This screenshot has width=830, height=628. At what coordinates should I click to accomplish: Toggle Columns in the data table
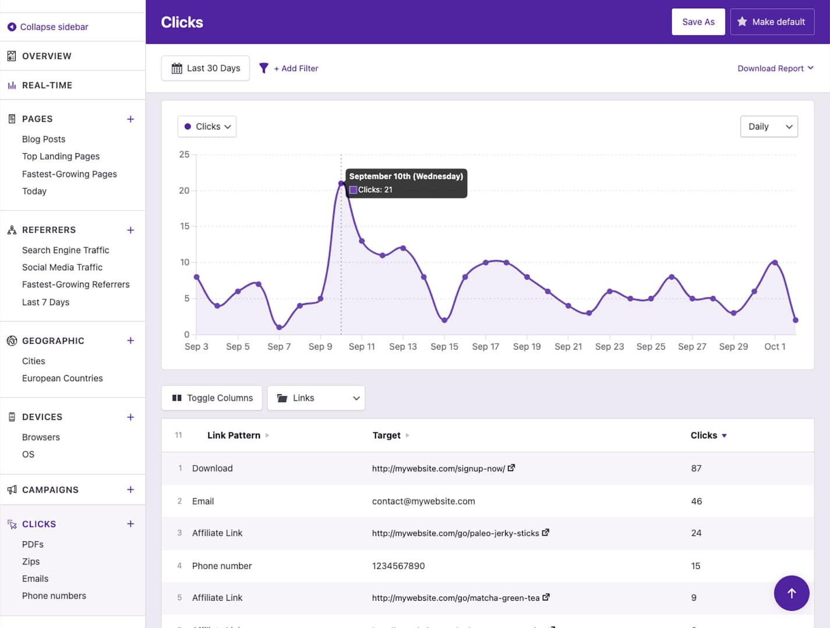[212, 398]
